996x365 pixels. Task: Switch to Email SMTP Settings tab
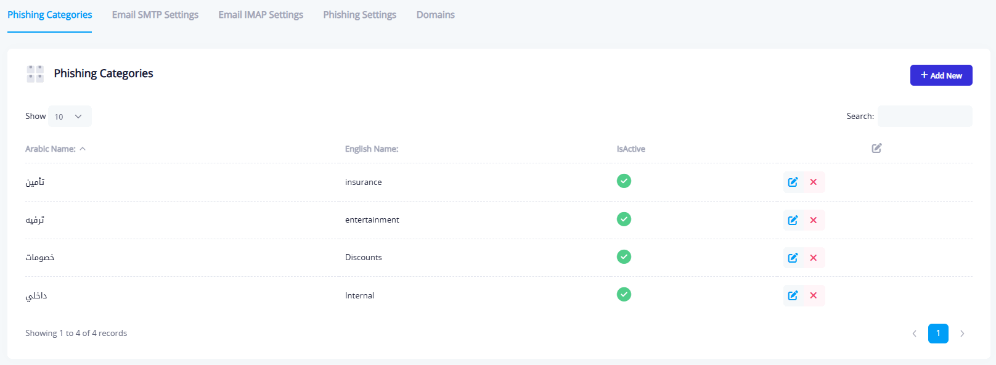tap(155, 15)
